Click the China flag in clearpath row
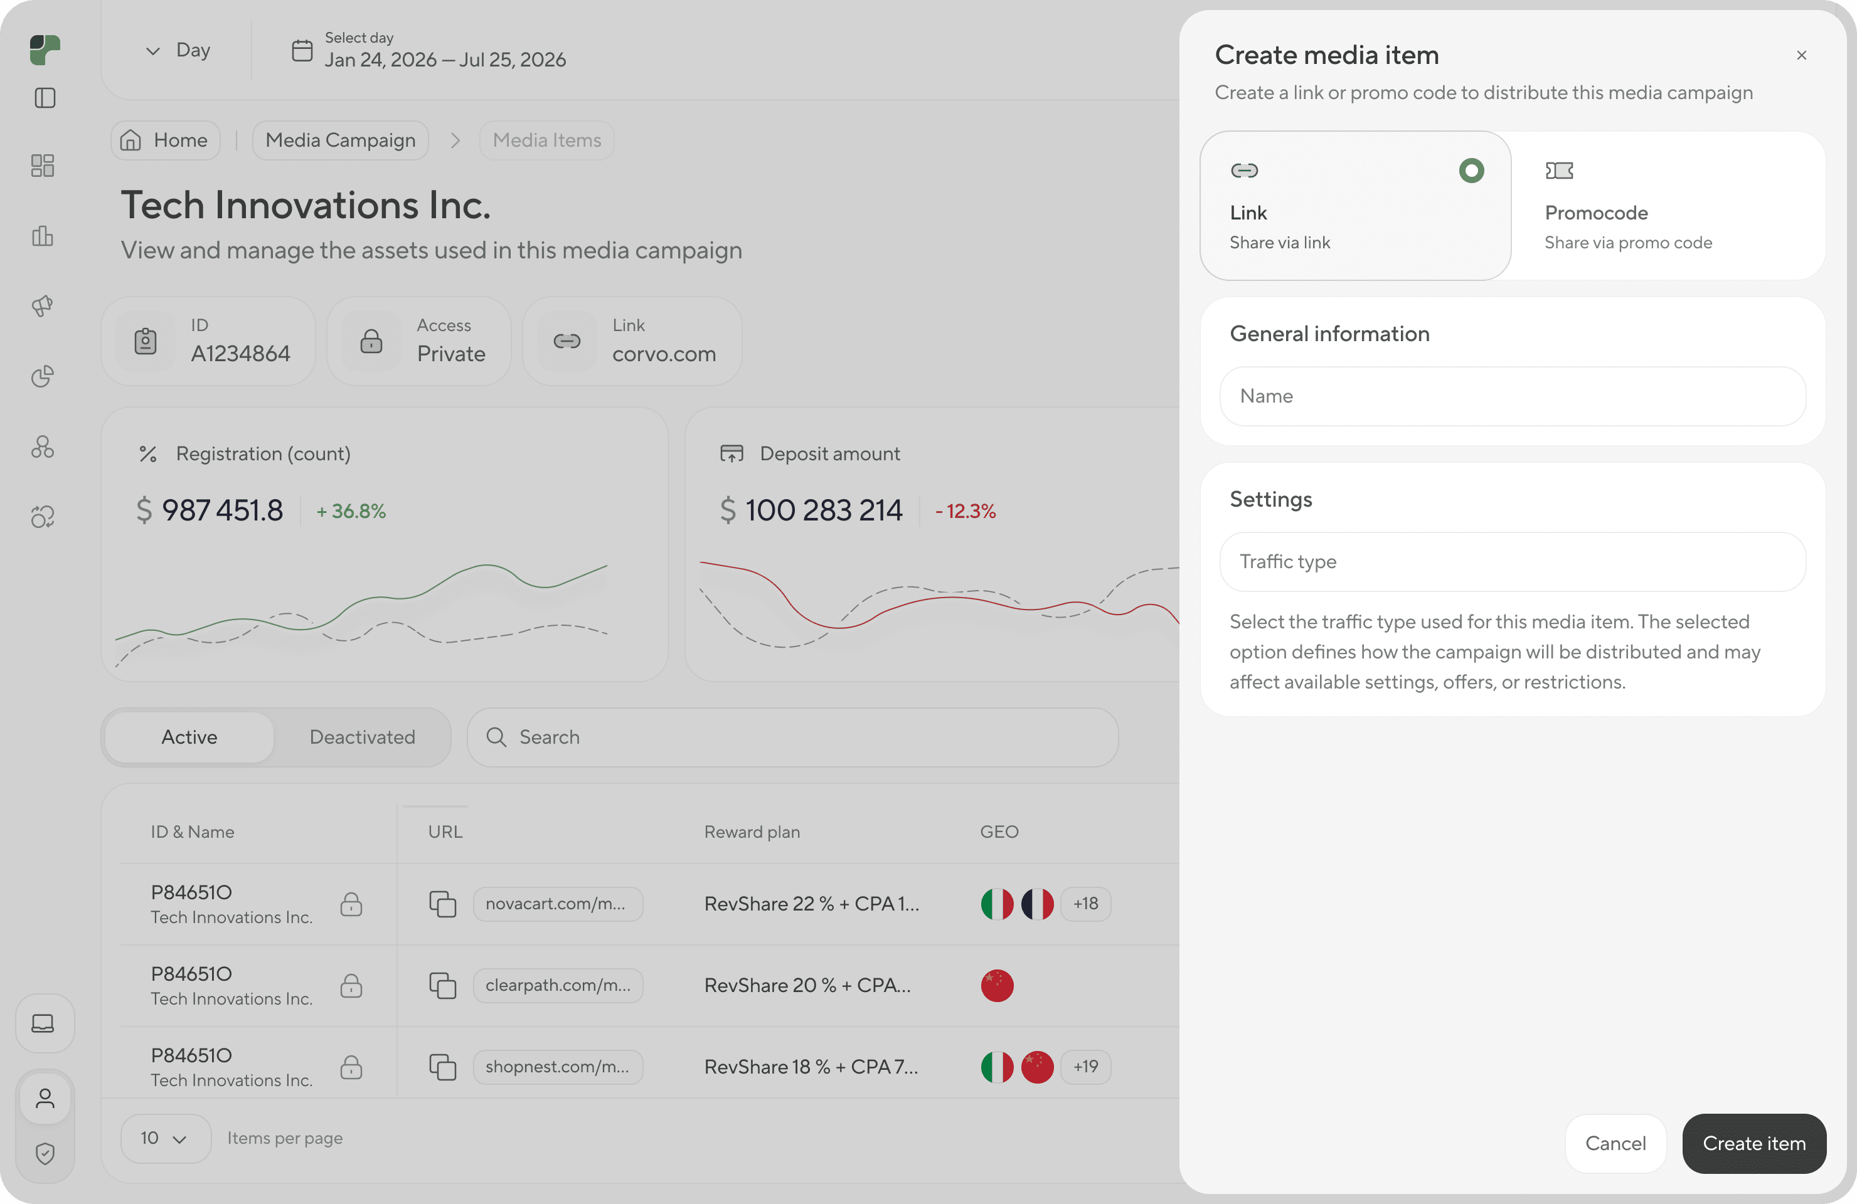 coord(997,986)
